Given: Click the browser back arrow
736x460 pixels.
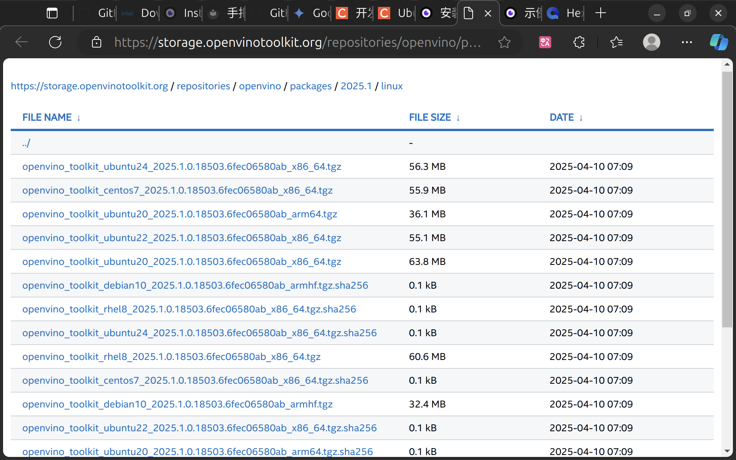Looking at the screenshot, I should [21, 42].
